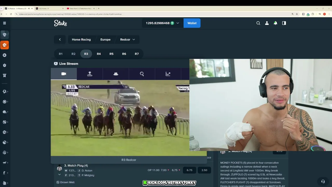The image size is (332, 187).
Task: Click the horse race live video
Action: pos(120,118)
